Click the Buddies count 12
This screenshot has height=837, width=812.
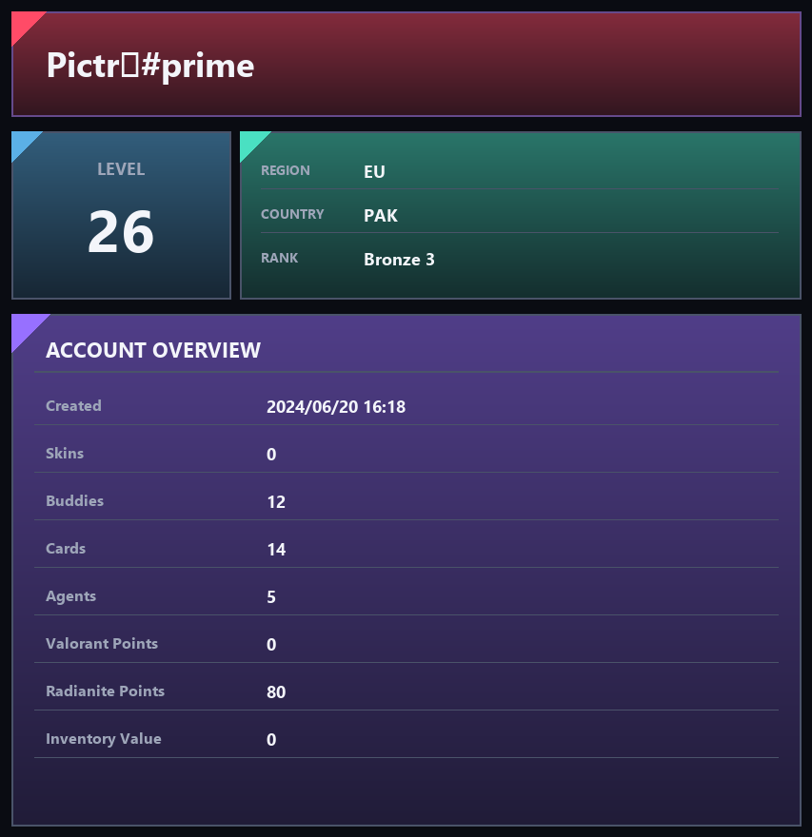(276, 502)
